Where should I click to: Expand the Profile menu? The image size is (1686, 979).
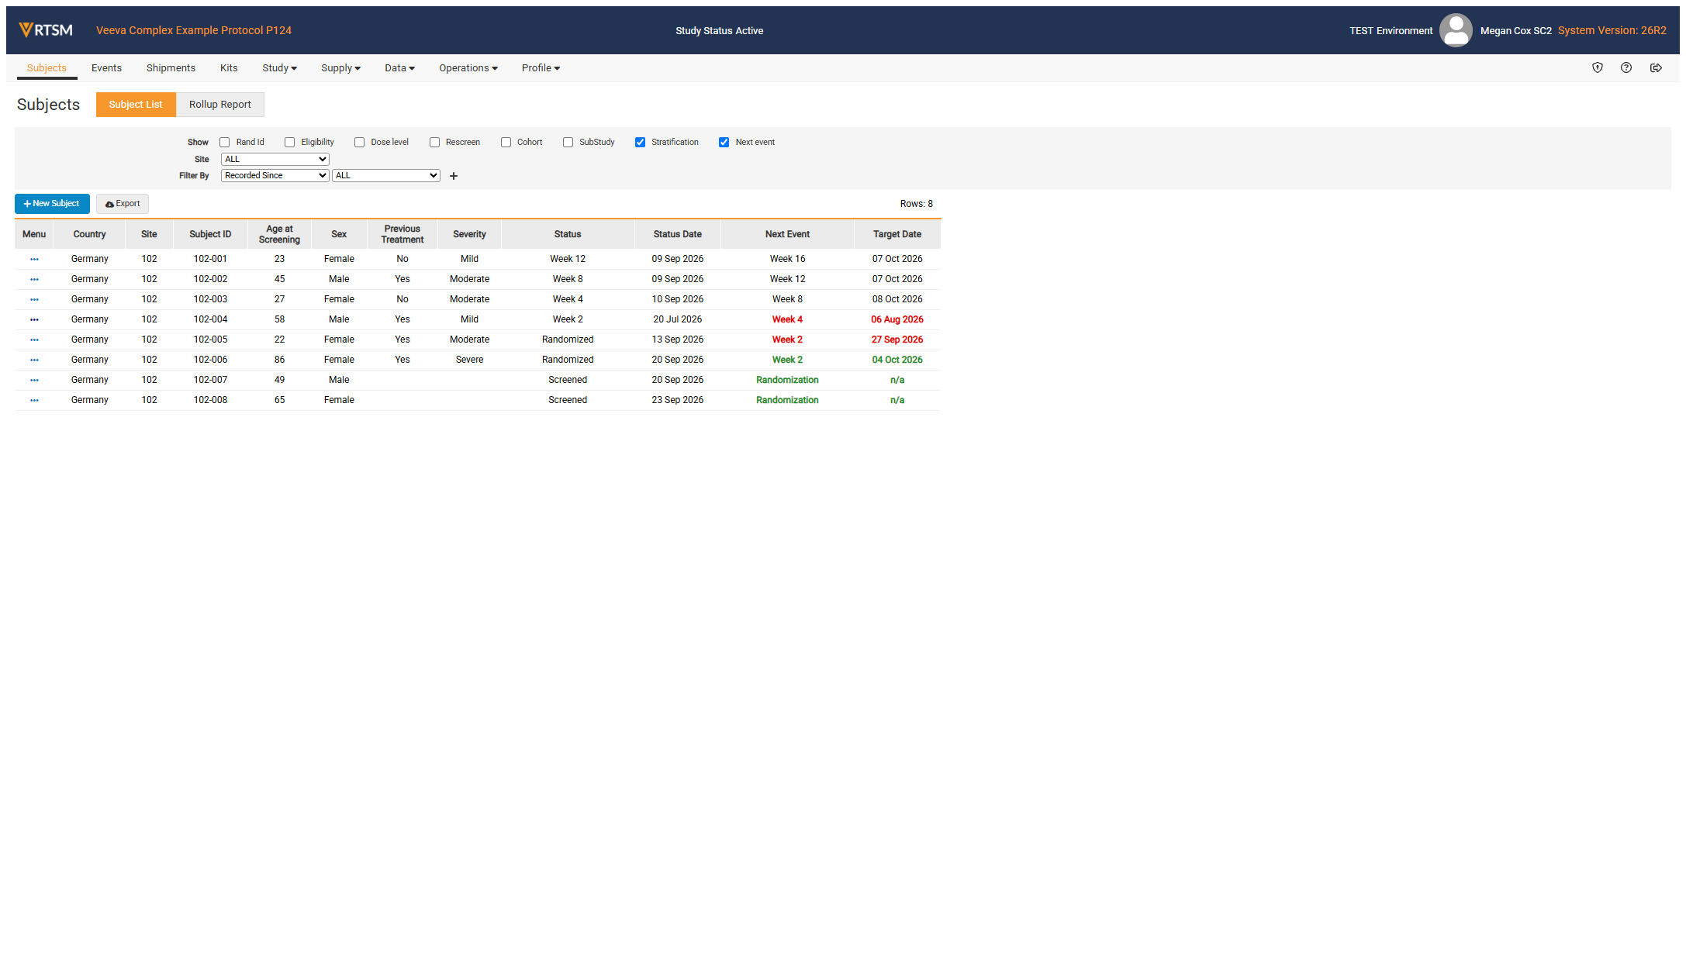coord(541,68)
